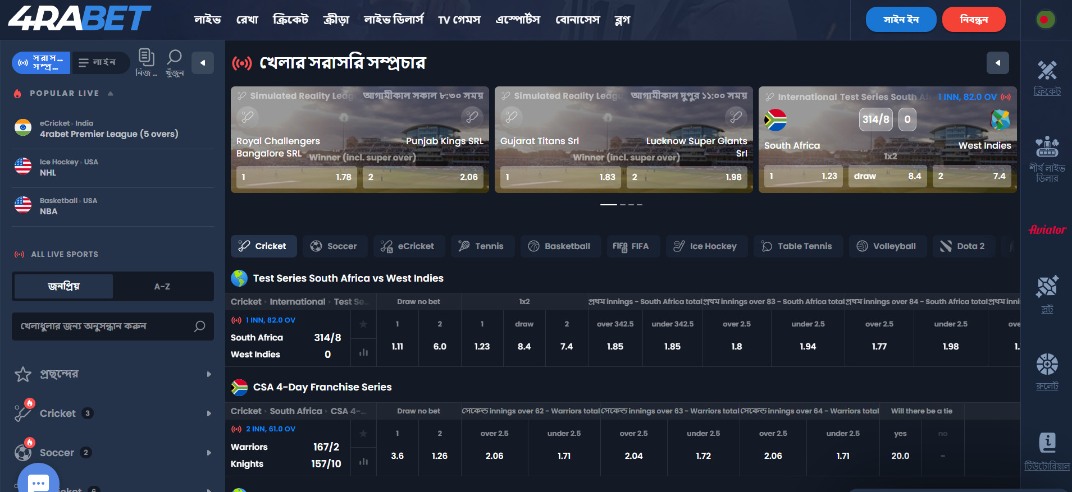This screenshot has width=1072, height=492.
Task: Favorite the South Africa vs West Indies match star
Action: coord(363,324)
